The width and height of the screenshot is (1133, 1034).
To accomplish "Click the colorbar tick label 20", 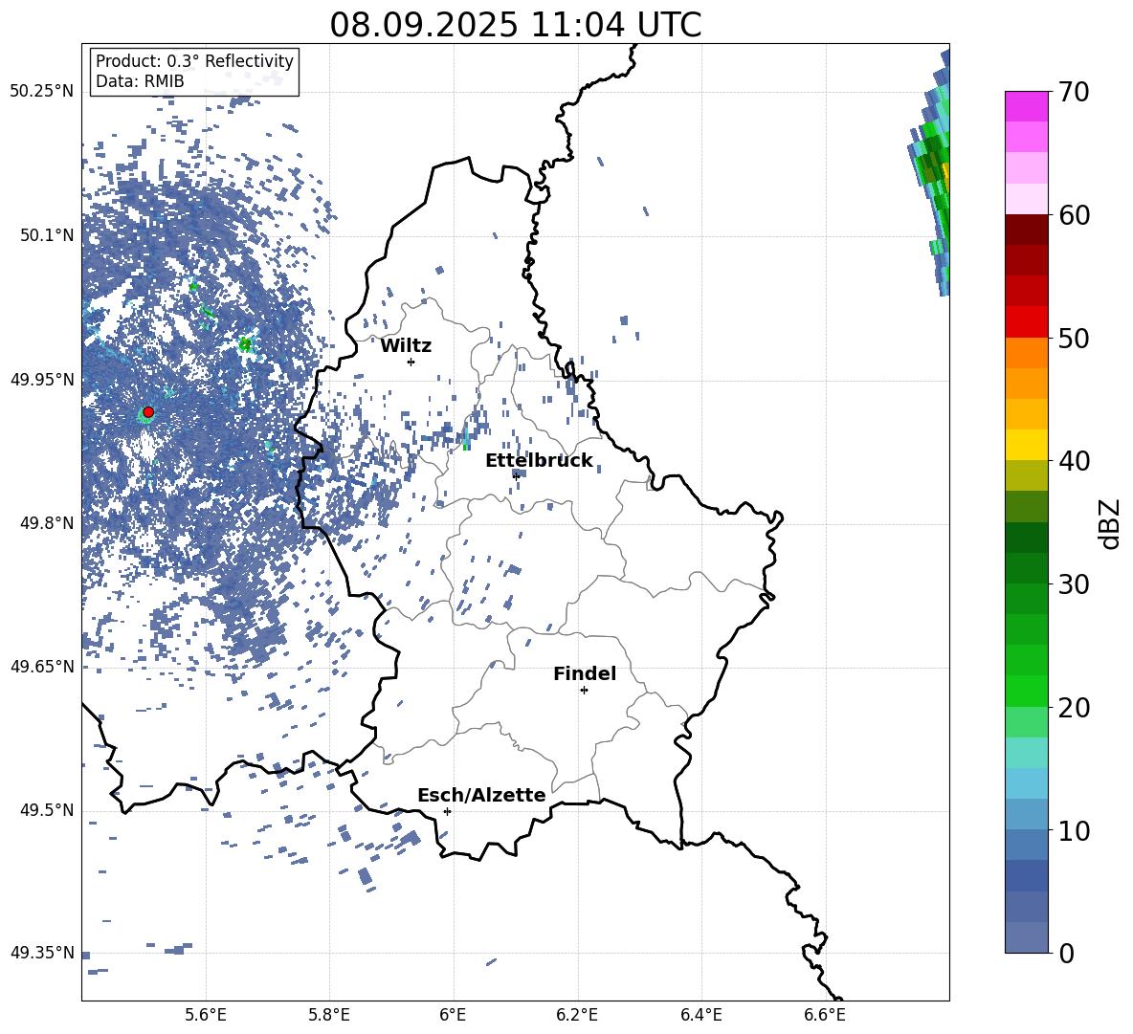I will [1074, 708].
